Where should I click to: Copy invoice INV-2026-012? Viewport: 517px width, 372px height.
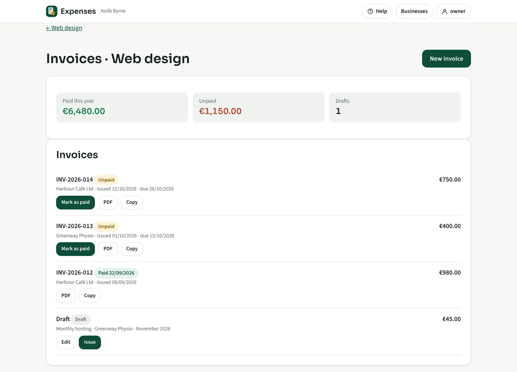[90, 295]
